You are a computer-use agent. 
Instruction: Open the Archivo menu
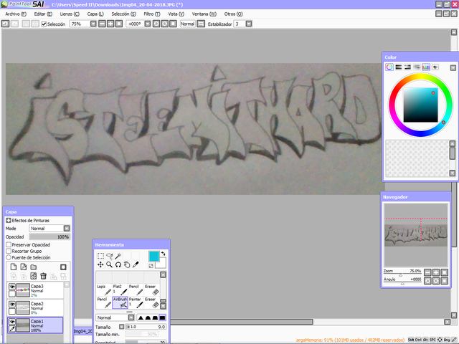pos(16,14)
